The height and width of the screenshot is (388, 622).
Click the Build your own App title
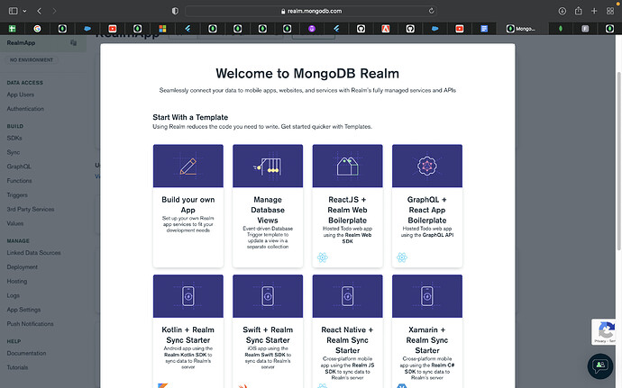pyautogui.click(x=188, y=203)
